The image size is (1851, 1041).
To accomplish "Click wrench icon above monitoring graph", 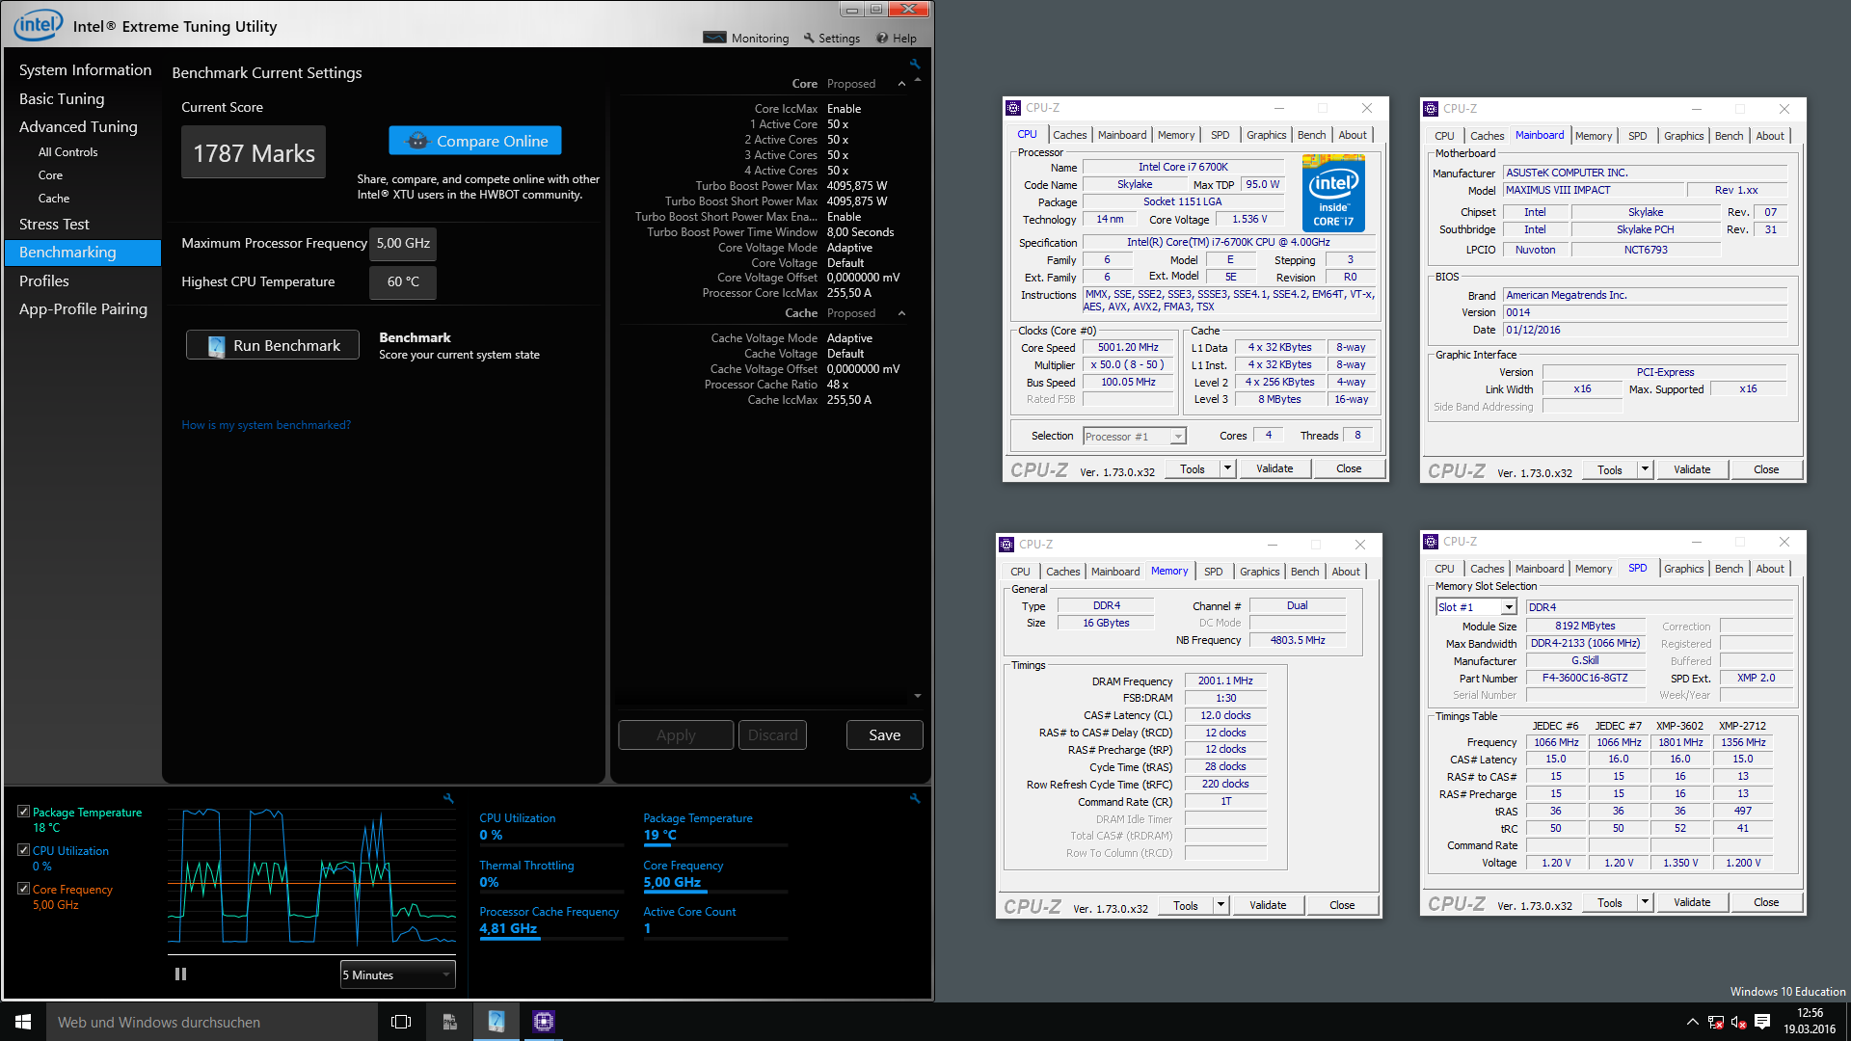I will (448, 798).
